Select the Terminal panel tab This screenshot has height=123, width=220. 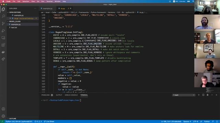click(84, 95)
